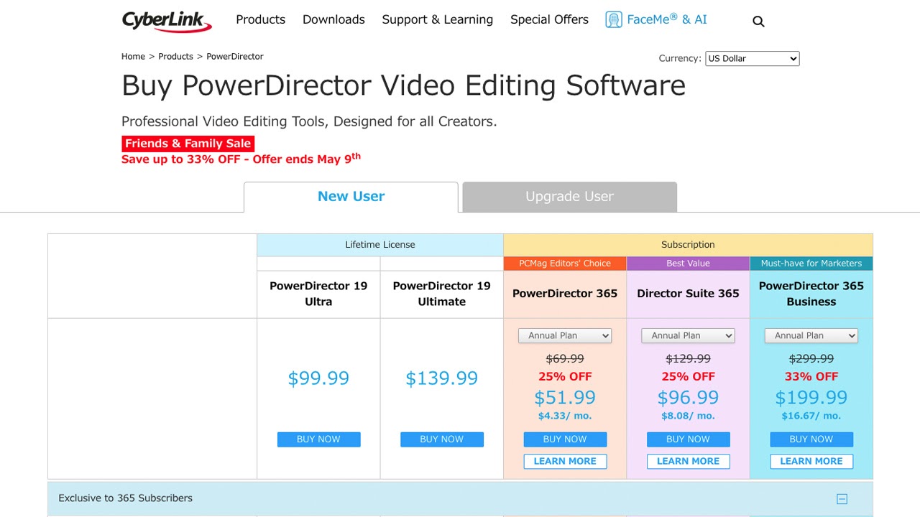Click the $139.99 Ultimate price
This screenshot has height=517, width=920.
442,378
